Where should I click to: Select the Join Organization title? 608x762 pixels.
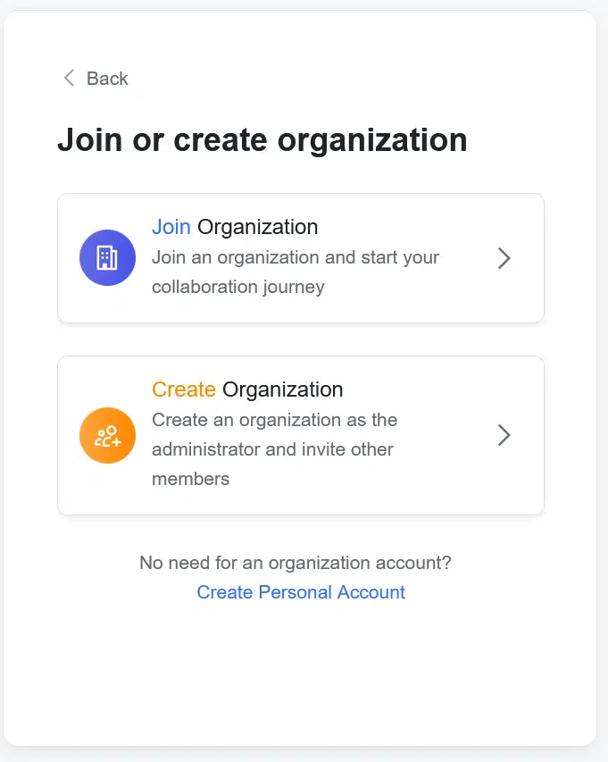click(x=235, y=227)
